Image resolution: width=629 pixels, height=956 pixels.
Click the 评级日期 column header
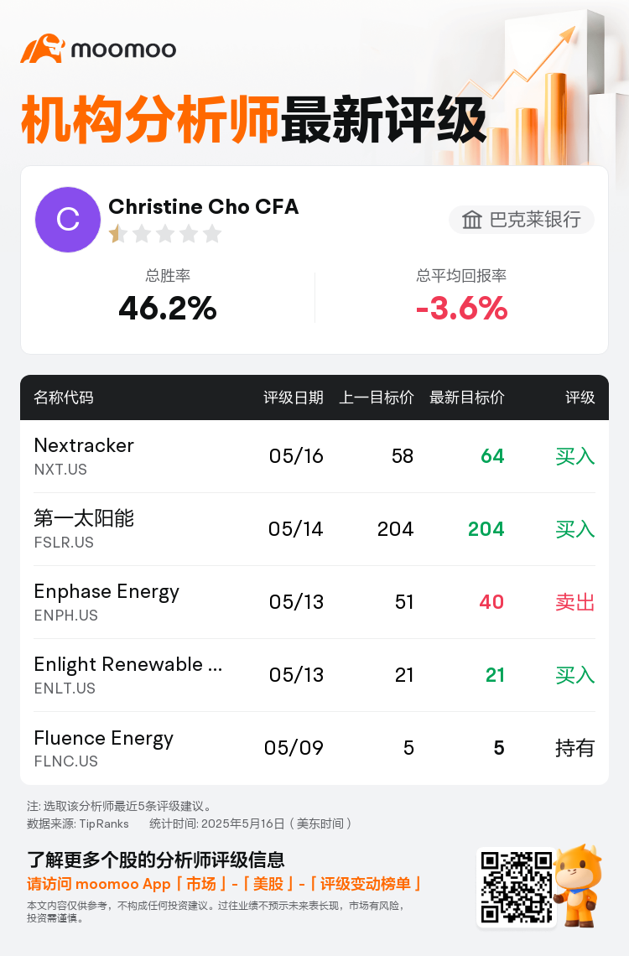click(294, 397)
